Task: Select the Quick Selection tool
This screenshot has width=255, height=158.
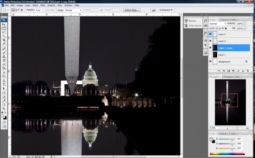Action: coord(4,36)
